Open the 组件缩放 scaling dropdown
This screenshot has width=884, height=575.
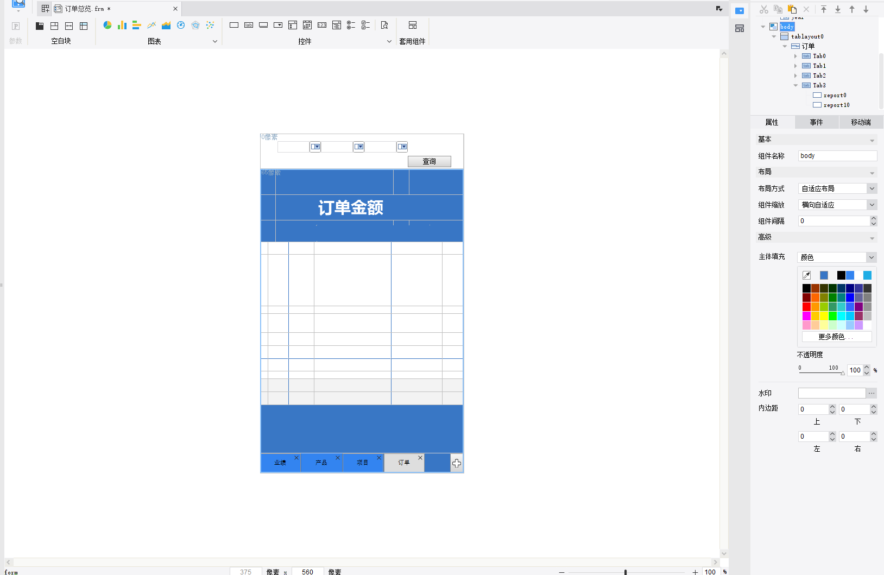point(872,205)
